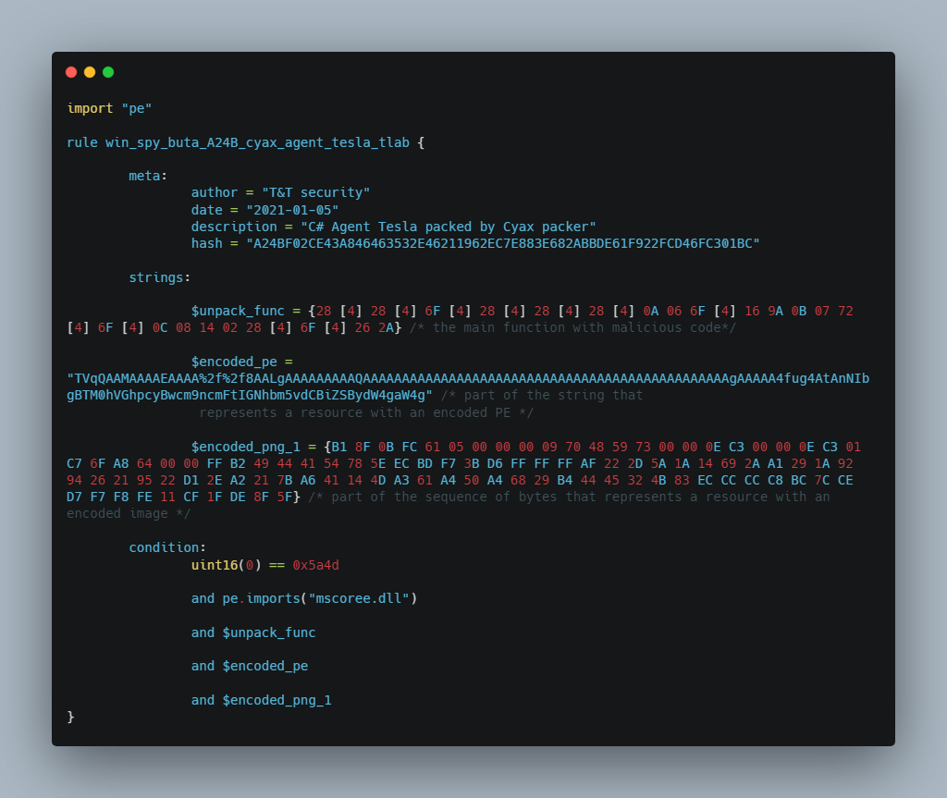The height and width of the screenshot is (798, 947).
Task: Click the description string about Cyax packer
Action: 448,227
